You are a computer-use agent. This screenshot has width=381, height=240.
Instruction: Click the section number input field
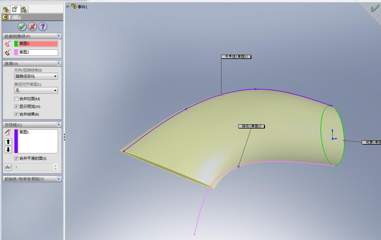point(33,167)
